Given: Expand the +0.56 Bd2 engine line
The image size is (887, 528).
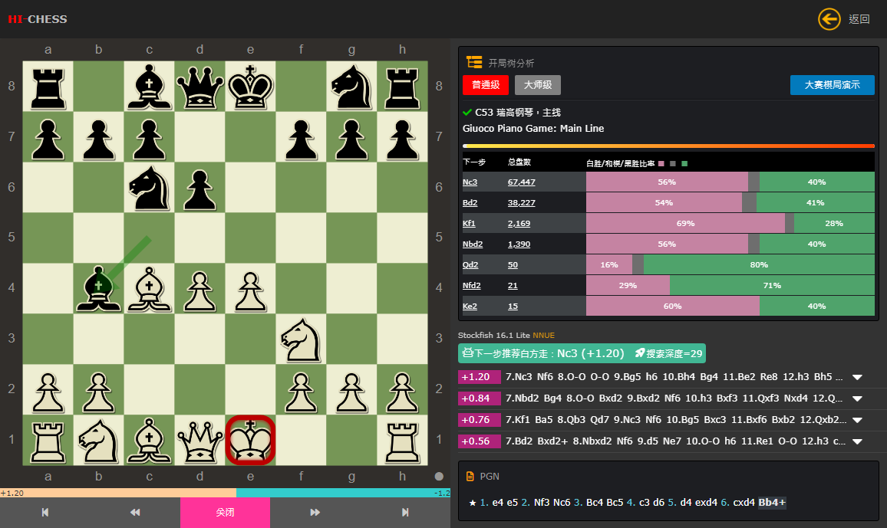Looking at the screenshot, I should coord(858,441).
